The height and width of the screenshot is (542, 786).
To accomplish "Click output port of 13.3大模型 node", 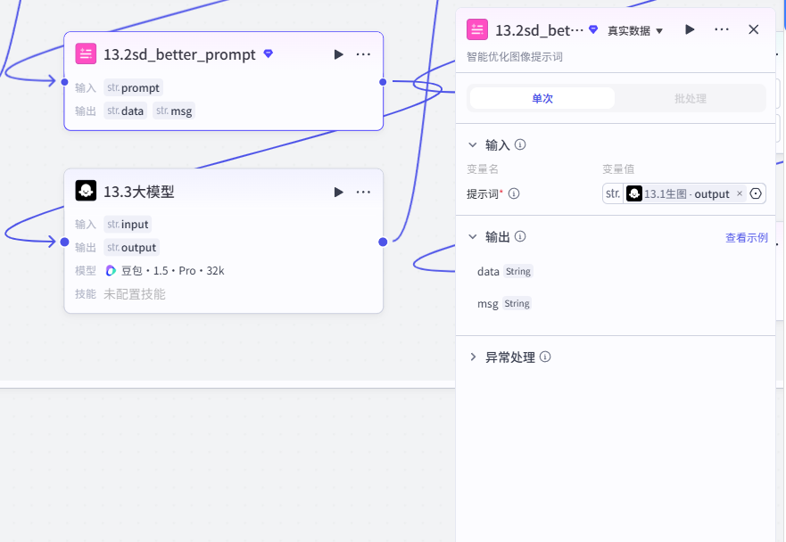I will (383, 242).
